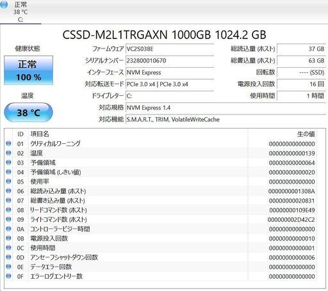The image size is (328, 291).
Task: Click raw value 0000000109E49
Action: [292, 210]
